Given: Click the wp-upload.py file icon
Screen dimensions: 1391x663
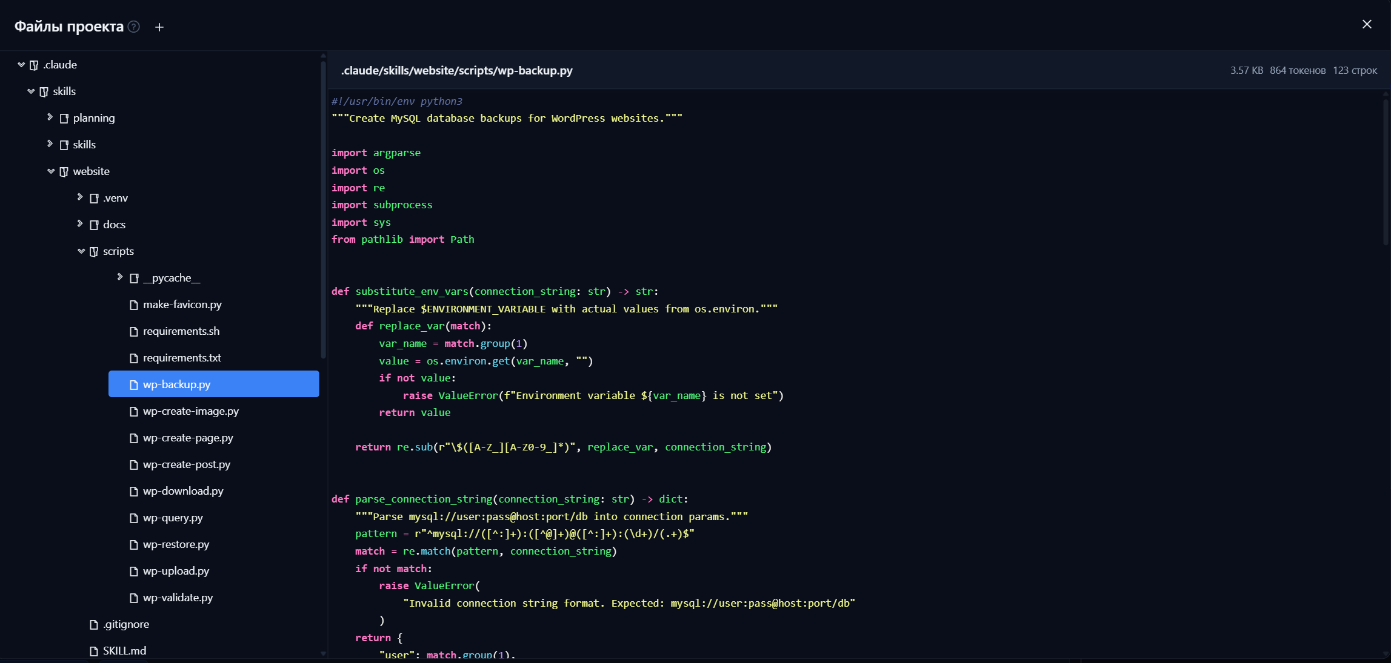Looking at the screenshot, I should (x=134, y=571).
